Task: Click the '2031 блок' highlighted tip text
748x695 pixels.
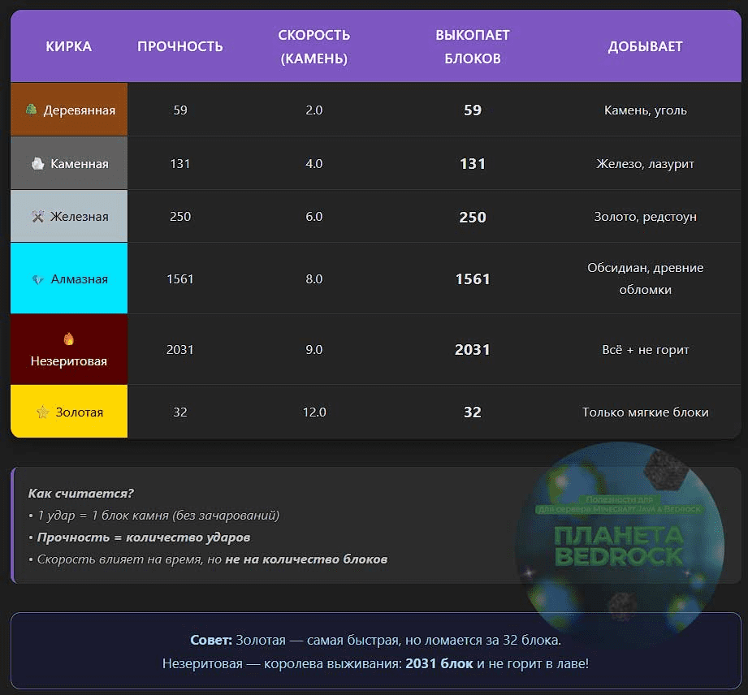Action: [x=439, y=663]
